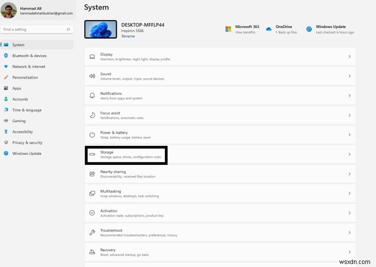376x267 pixels.
Task: Open Gaming settings section
Action: click(x=37, y=121)
